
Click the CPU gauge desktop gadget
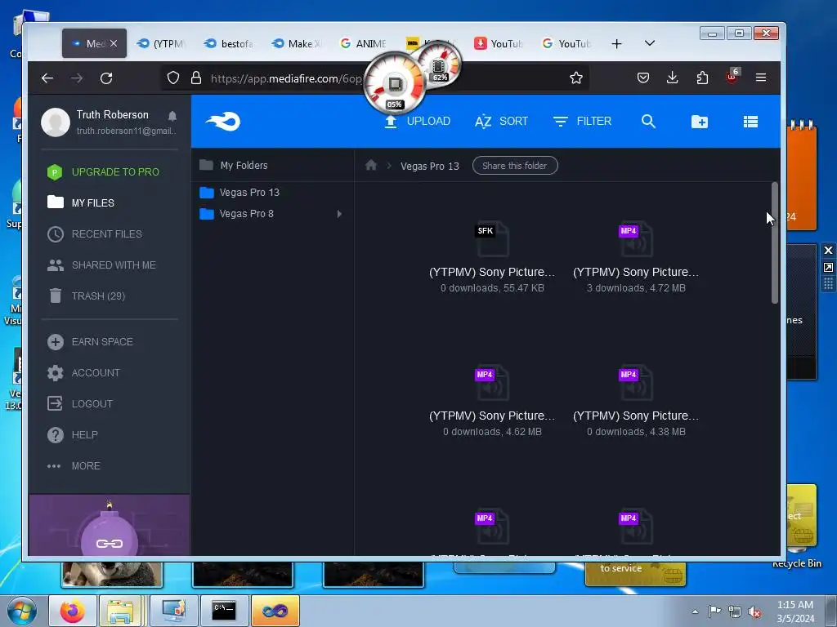(x=395, y=84)
